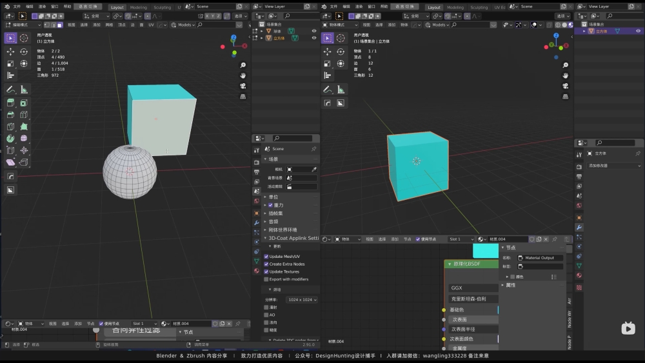Select the Knife tool in left viewport

pyautogui.click(x=11, y=126)
